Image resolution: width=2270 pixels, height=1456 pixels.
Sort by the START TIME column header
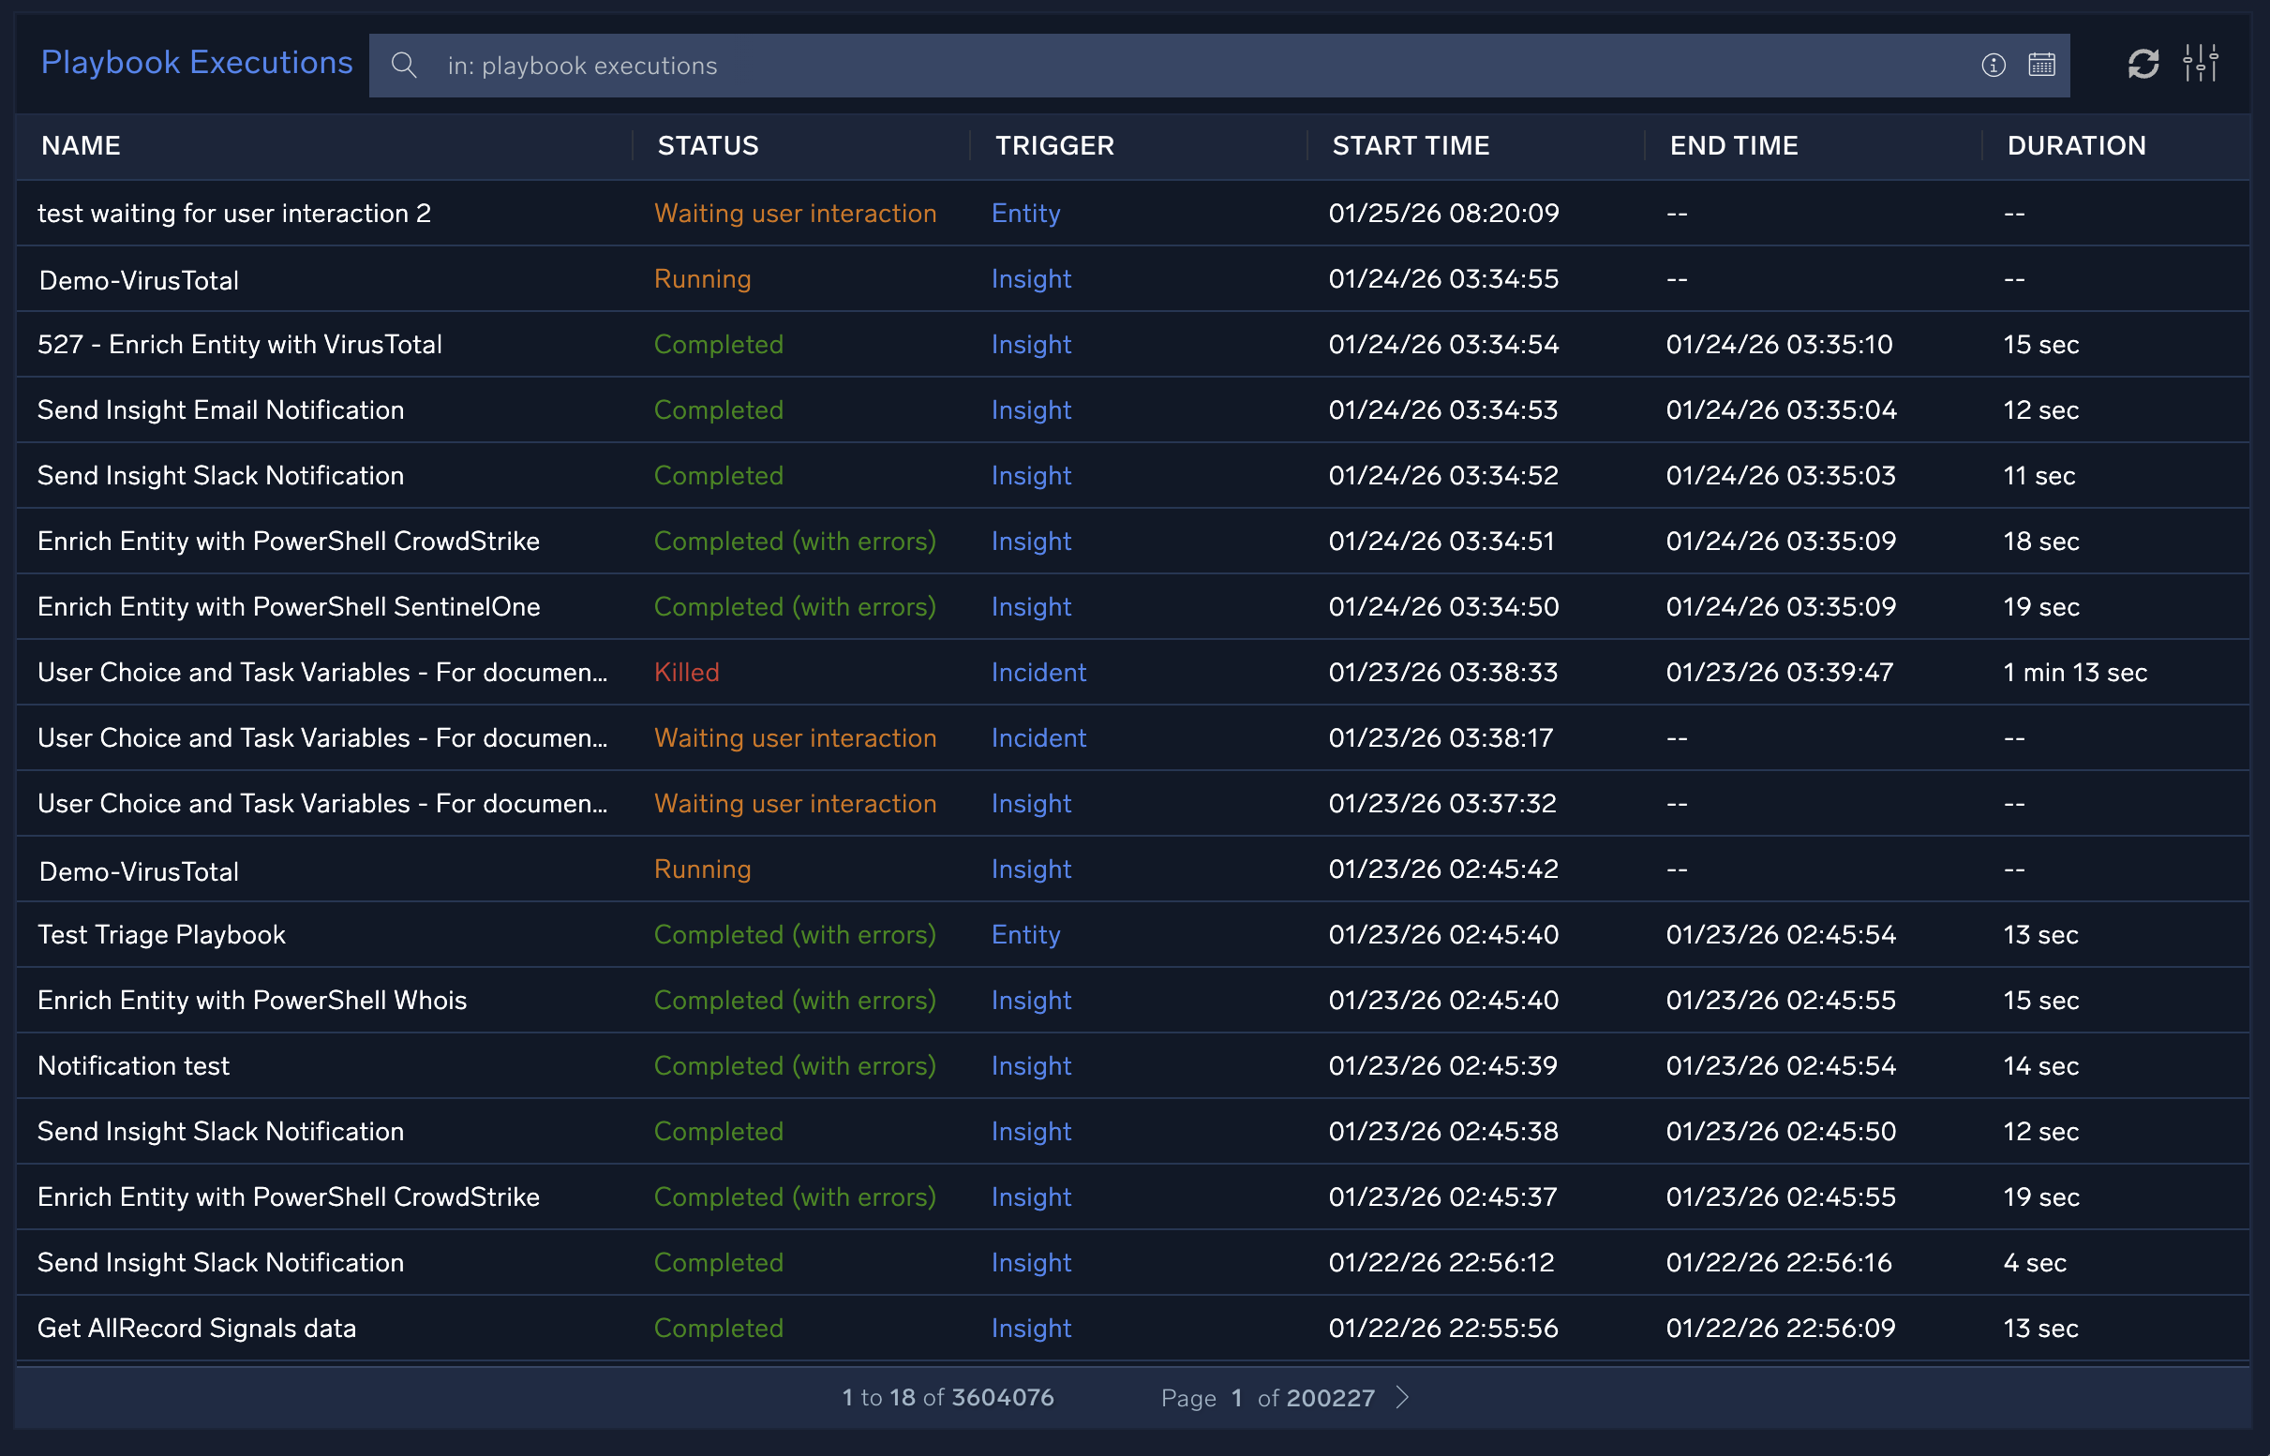1411,145
